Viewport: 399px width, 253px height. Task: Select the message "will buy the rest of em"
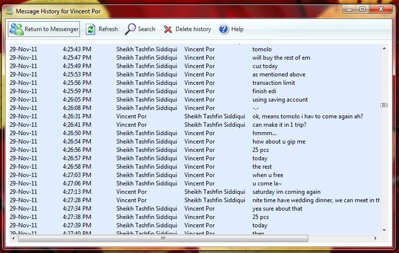281,58
